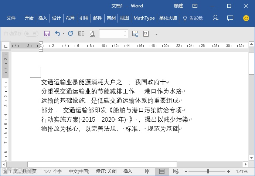Click the vertical scrollbar thumb

point(251,64)
